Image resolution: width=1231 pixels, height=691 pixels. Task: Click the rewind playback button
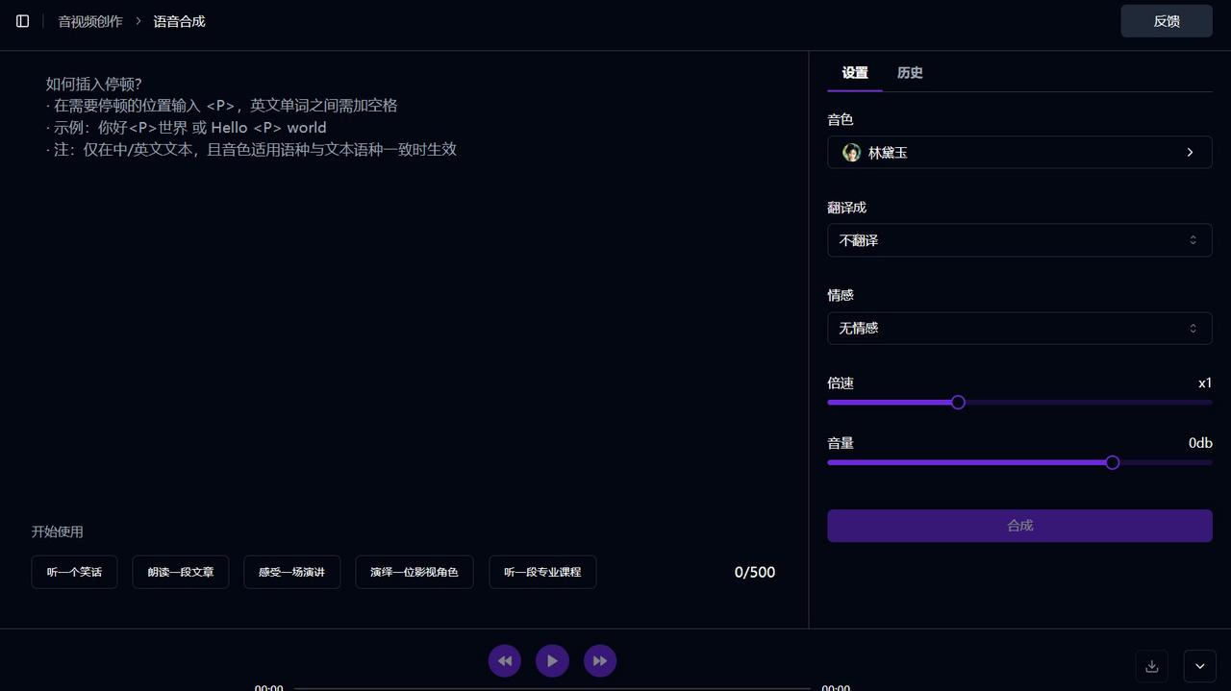click(x=505, y=661)
